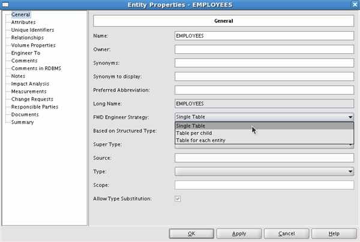Open the window menu icon in title bar
Viewport: 360px width, 242px height.
pos(5,5)
